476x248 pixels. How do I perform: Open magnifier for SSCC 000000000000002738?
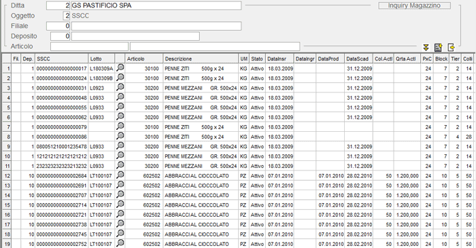click(x=120, y=224)
